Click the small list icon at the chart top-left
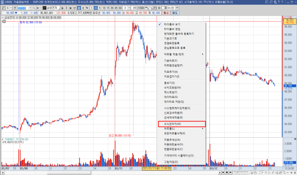Screen dimensions: 297x175 [x=4, y=22]
